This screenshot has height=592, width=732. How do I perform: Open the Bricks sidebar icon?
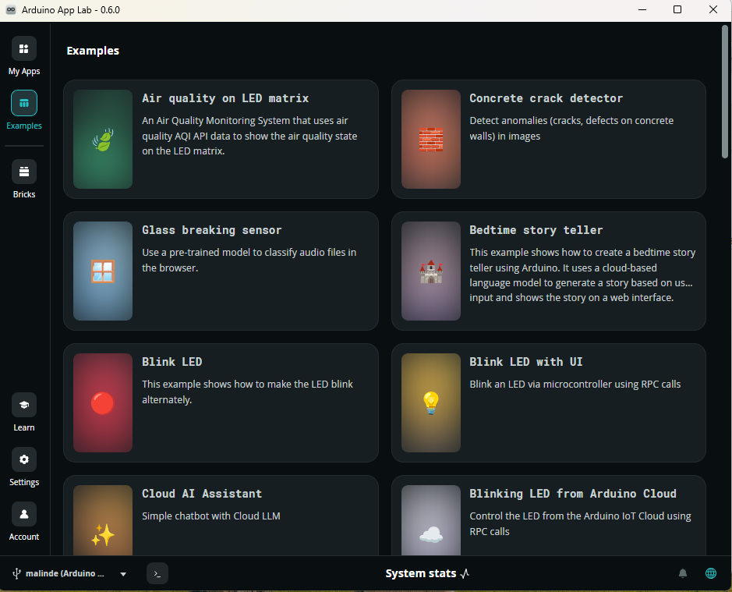pos(24,172)
